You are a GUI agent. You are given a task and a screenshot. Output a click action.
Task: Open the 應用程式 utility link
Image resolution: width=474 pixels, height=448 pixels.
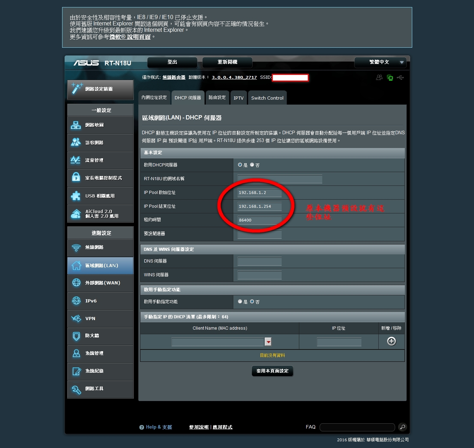click(x=223, y=427)
